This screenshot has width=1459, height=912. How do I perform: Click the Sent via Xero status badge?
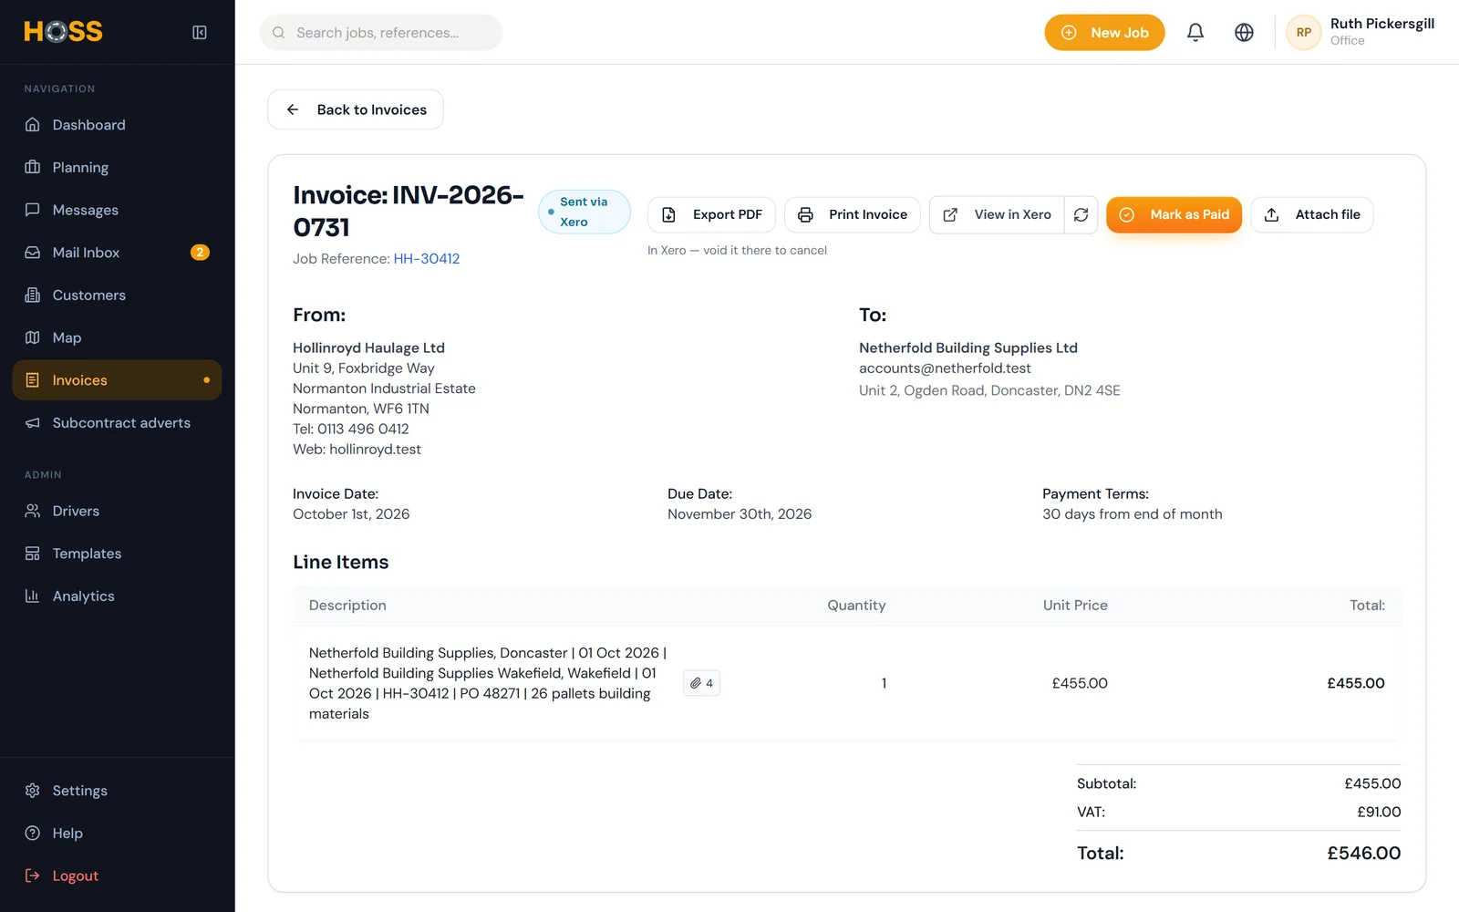coord(584,212)
